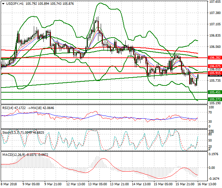Click the red 106.075 price level tag
The width and height of the screenshot is (222, 188).
pyautogui.click(x=215, y=66)
